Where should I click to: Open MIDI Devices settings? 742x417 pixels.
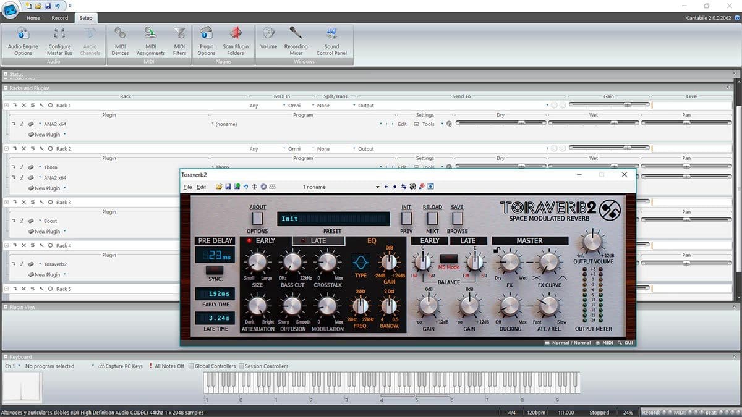120,41
